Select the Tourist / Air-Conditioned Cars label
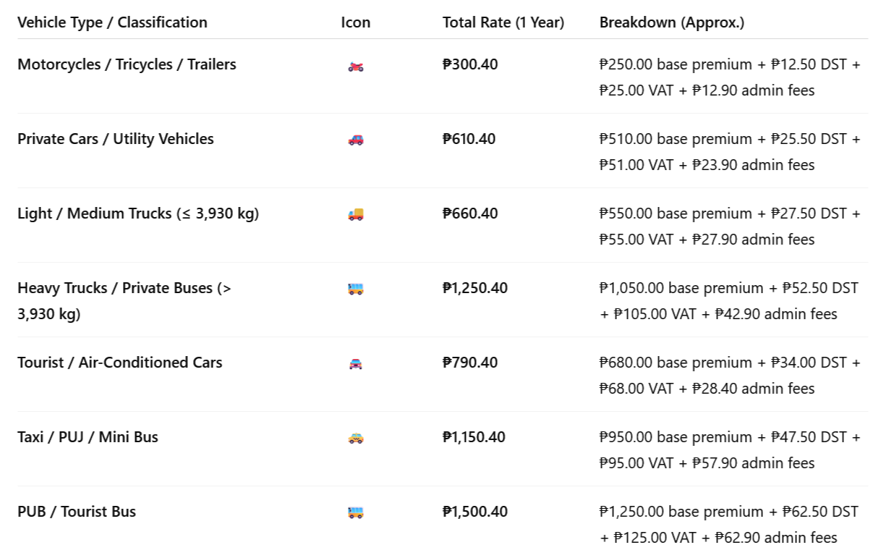This screenshot has width=886, height=558. 120,363
